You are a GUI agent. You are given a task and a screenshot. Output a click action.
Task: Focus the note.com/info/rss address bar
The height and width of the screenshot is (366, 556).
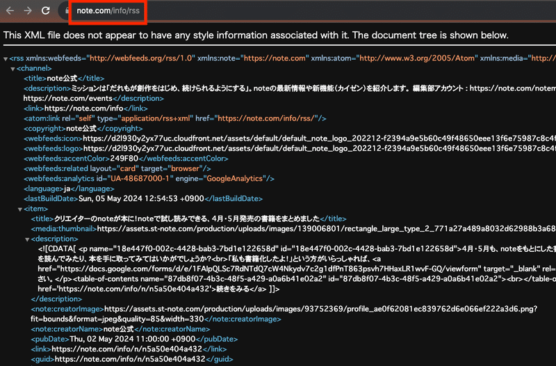[x=108, y=10]
